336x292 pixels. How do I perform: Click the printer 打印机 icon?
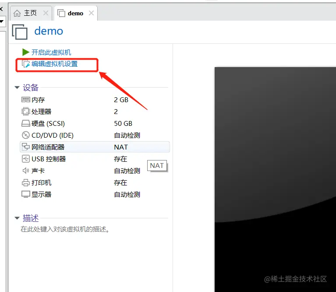tap(26, 182)
